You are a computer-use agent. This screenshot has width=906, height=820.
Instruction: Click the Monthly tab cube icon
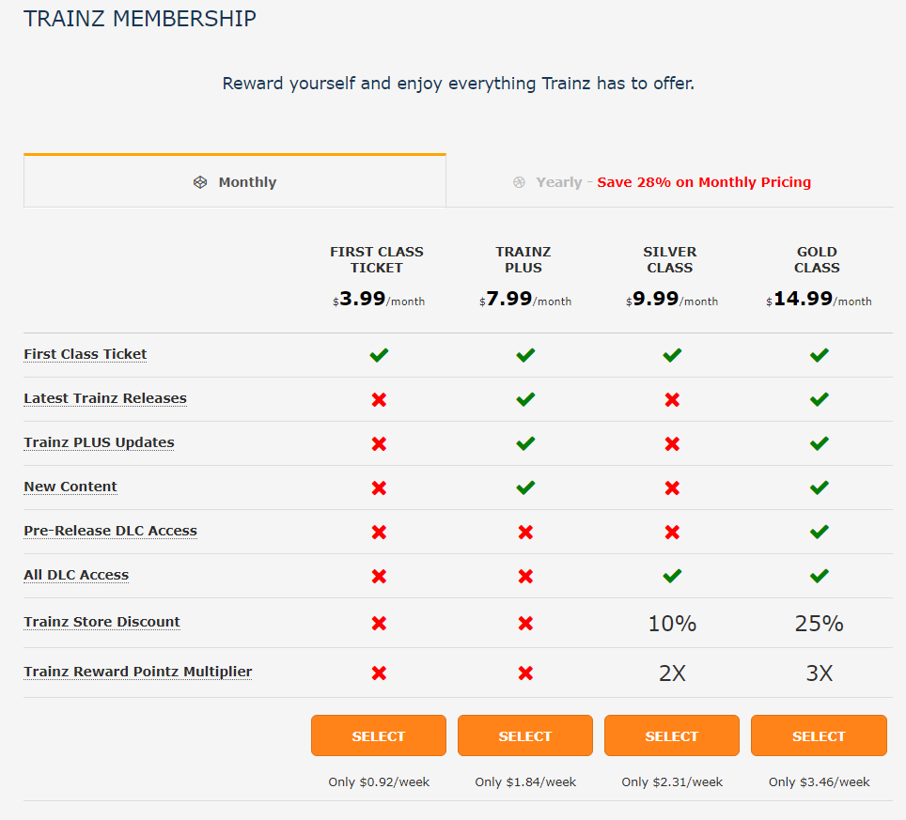pos(200,182)
